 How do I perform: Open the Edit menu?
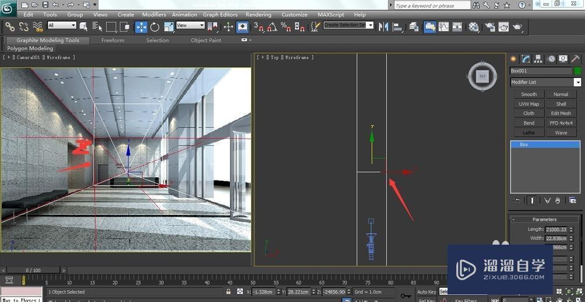[x=28, y=15]
